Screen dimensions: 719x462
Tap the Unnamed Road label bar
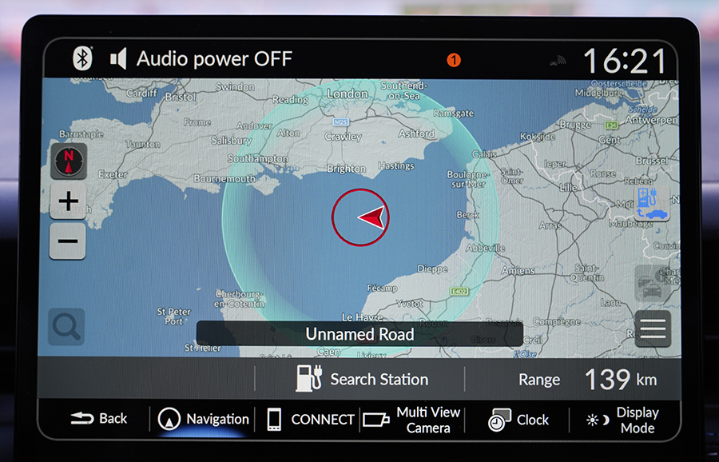point(360,334)
